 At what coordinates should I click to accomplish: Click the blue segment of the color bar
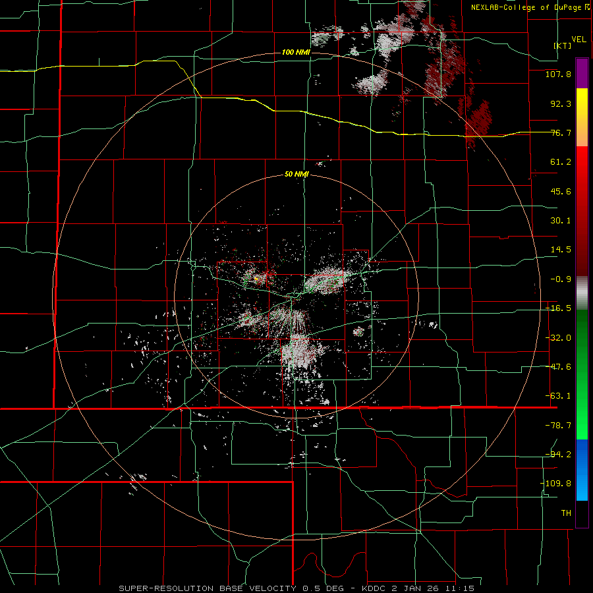[582, 470]
